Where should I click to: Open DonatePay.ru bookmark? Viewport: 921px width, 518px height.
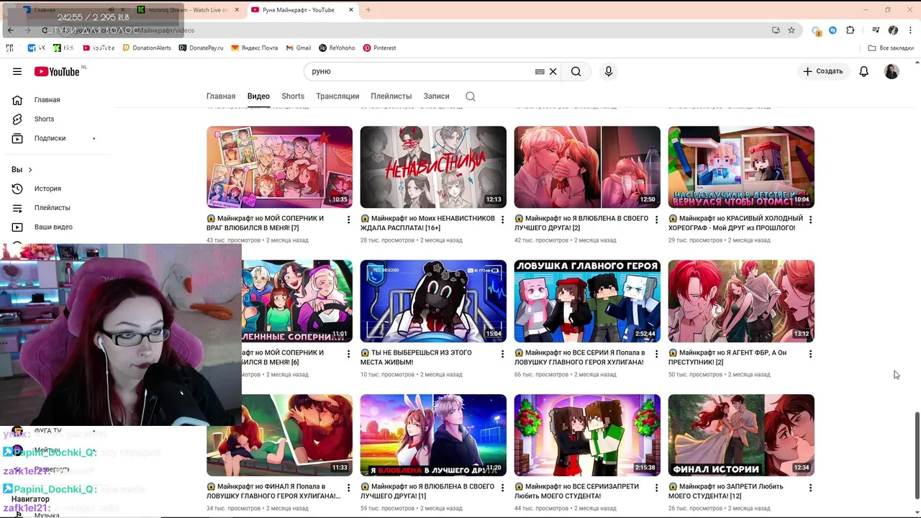201,48
